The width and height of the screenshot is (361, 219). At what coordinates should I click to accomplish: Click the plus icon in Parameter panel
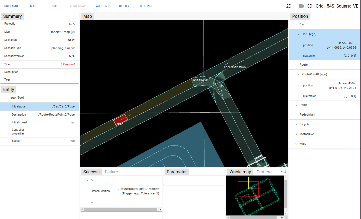point(171,180)
